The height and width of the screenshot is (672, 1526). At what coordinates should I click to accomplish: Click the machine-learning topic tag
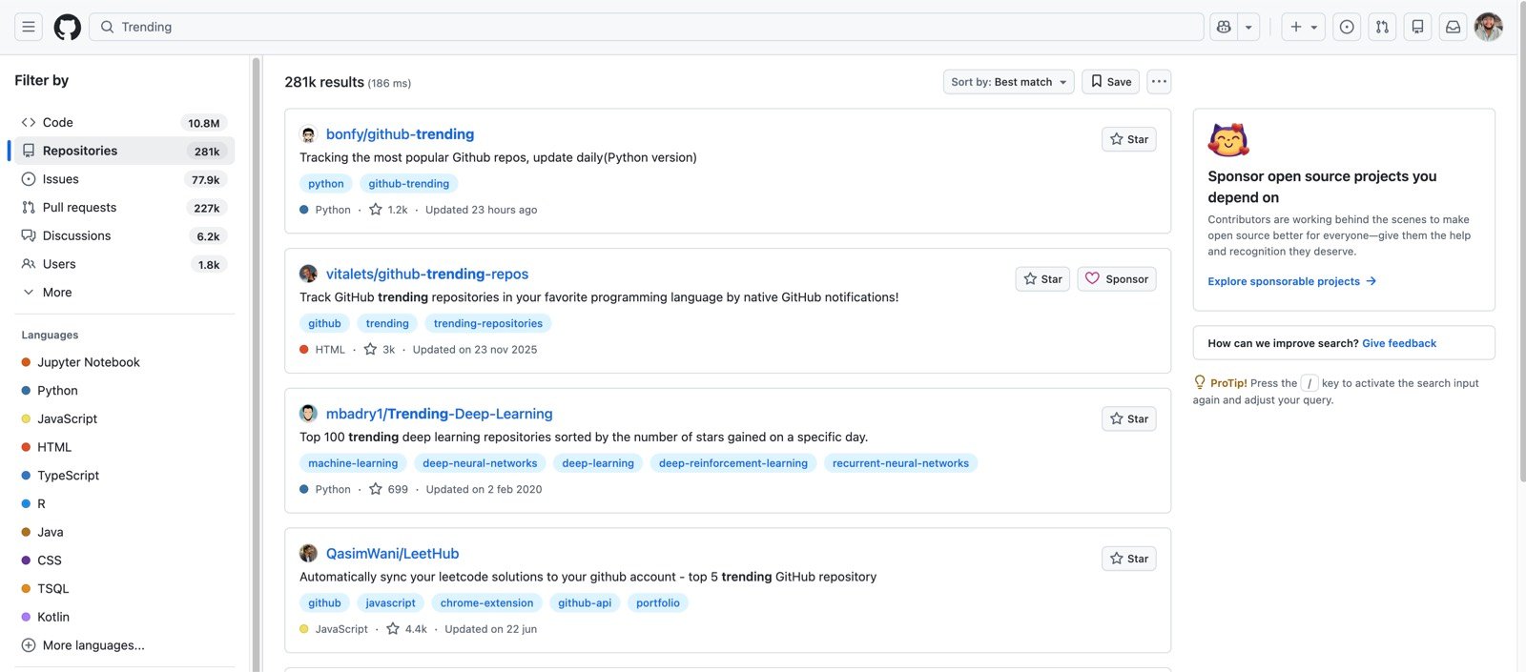coord(353,463)
